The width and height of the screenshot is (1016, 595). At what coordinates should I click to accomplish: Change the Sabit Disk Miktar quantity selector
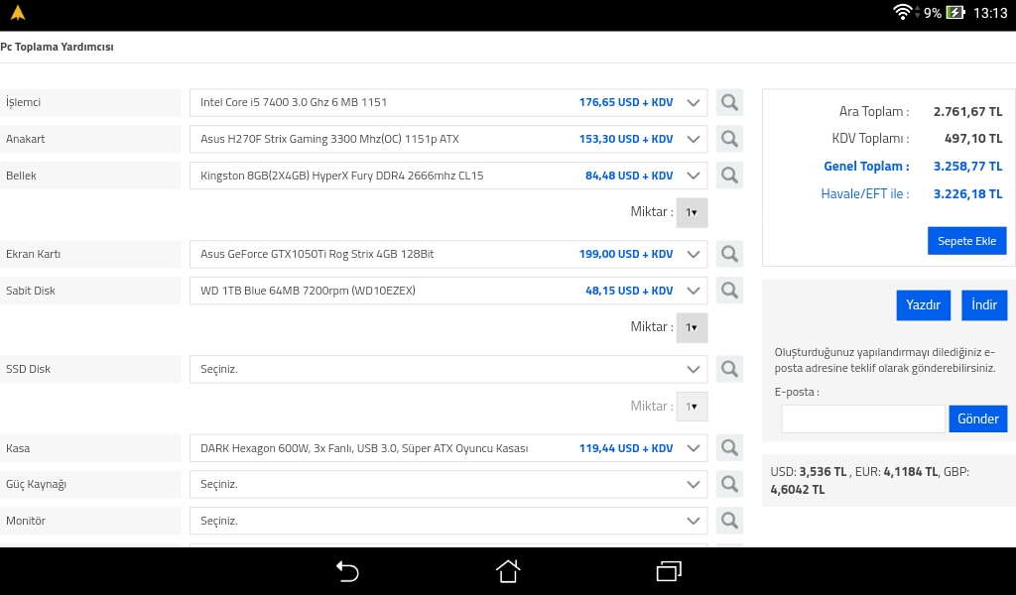point(692,327)
